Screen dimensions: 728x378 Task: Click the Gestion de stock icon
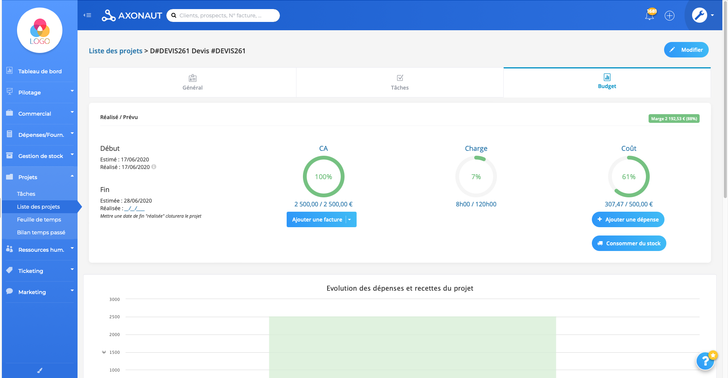pos(9,155)
